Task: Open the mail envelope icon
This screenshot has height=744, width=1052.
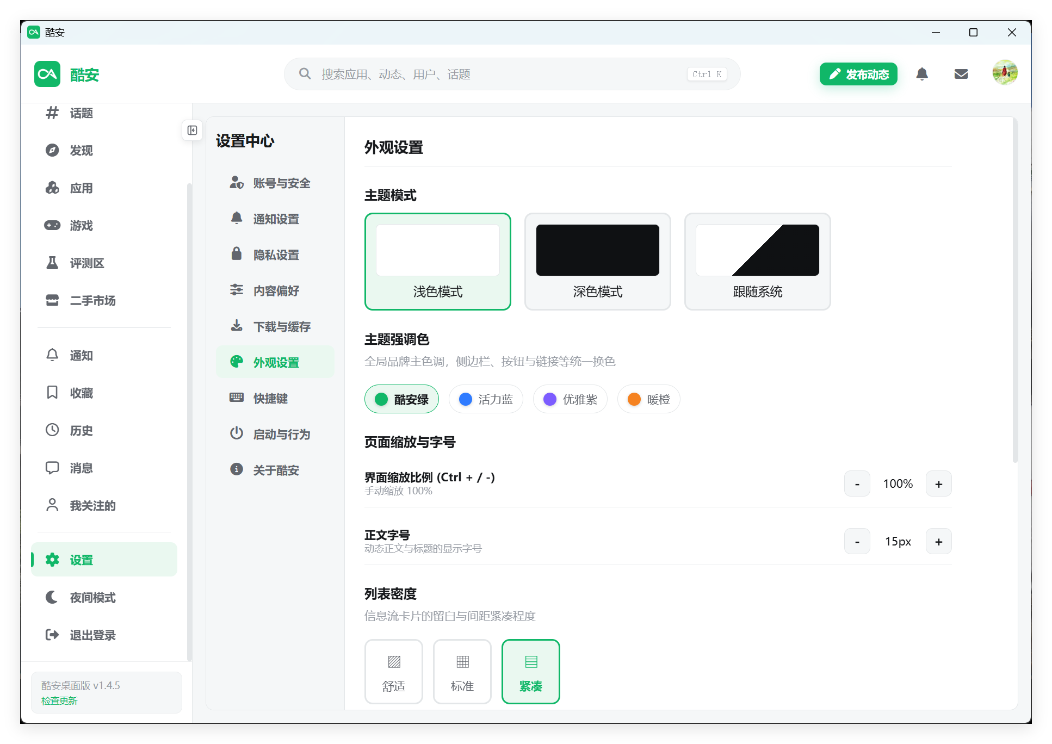Action: coord(961,74)
